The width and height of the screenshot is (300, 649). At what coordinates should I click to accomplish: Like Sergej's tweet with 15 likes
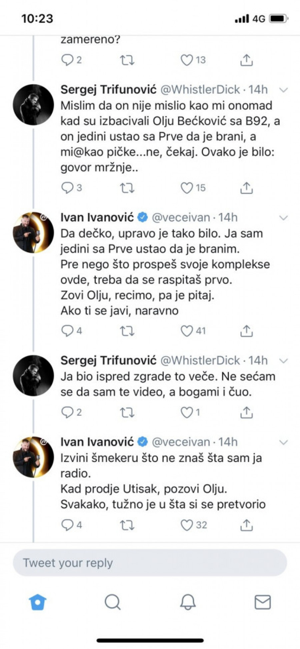187,188
